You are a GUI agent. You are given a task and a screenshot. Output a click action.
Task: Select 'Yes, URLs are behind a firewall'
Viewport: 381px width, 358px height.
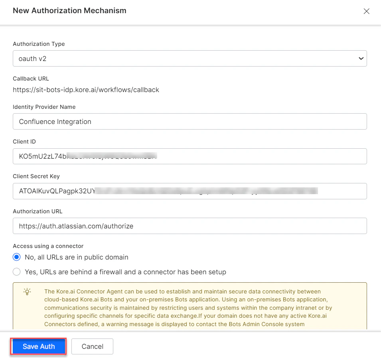(x=16, y=271)
